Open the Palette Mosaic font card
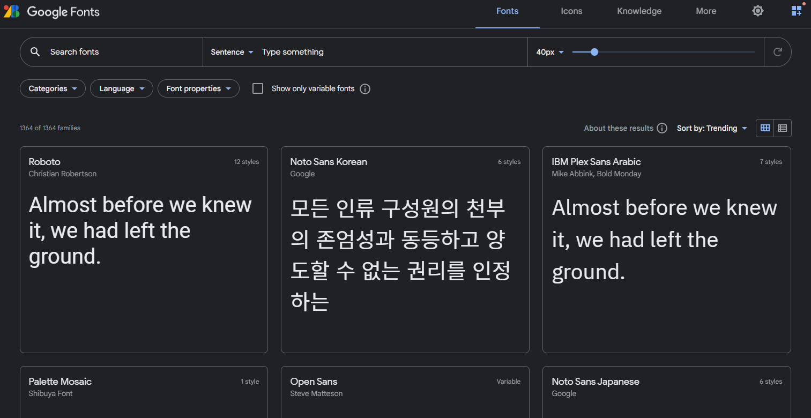The height and width of the screenshot is (418, 811). (x=144, y=392)
